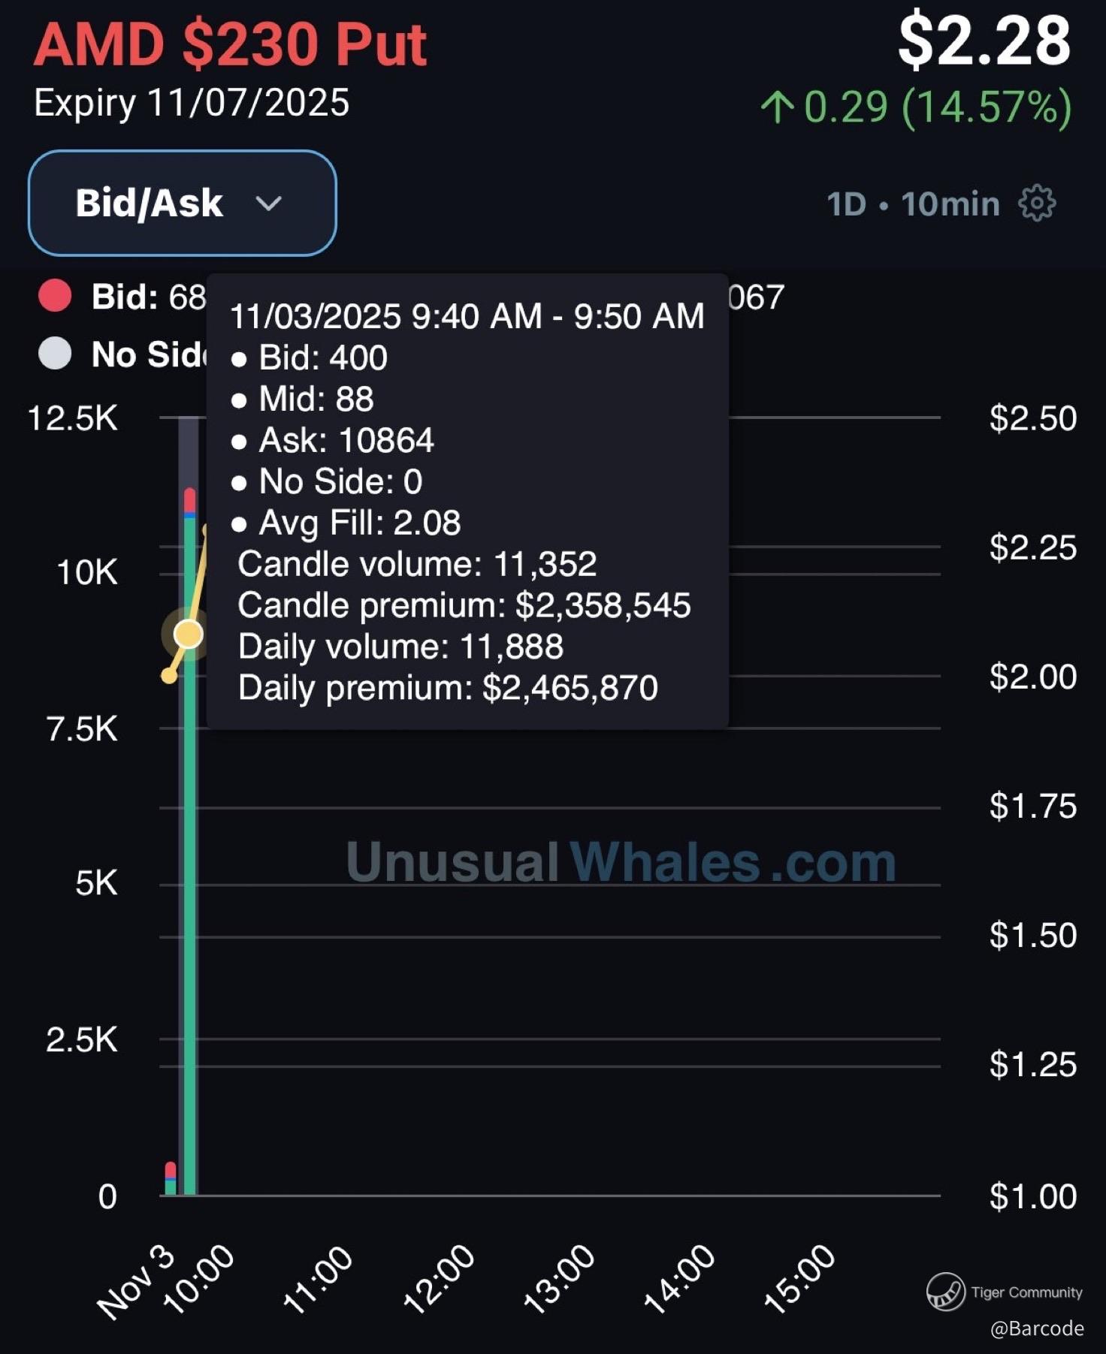The height and width of the screenshot is (1354, 1106).
Task: Toggle the red Bid legend dot
Action: click(55, 296)
